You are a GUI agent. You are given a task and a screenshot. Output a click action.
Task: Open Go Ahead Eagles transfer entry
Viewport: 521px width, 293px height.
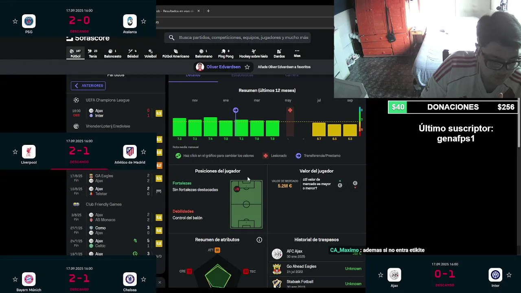coord(316,269)
